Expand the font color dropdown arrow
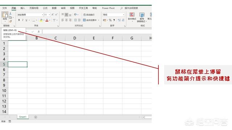This screenshot has height=130, width=232. (50, 20)
